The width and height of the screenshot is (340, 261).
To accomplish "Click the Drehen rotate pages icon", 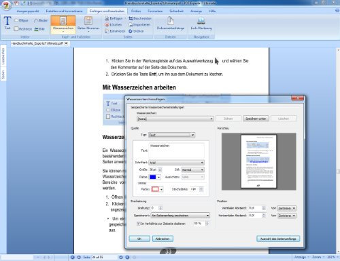I will coord(131,31).
